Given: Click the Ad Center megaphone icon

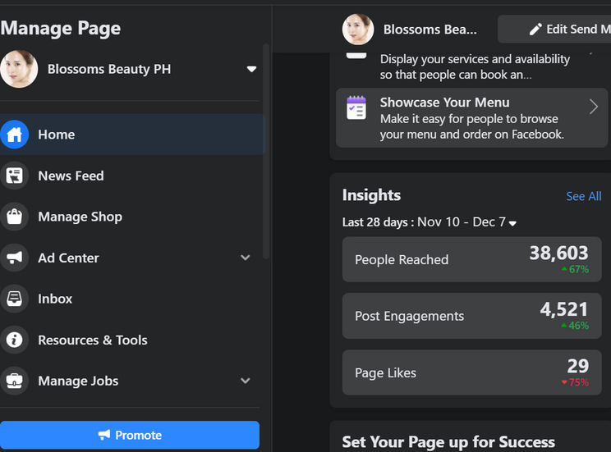Looking at the screenshot, I should pos(15,258).
